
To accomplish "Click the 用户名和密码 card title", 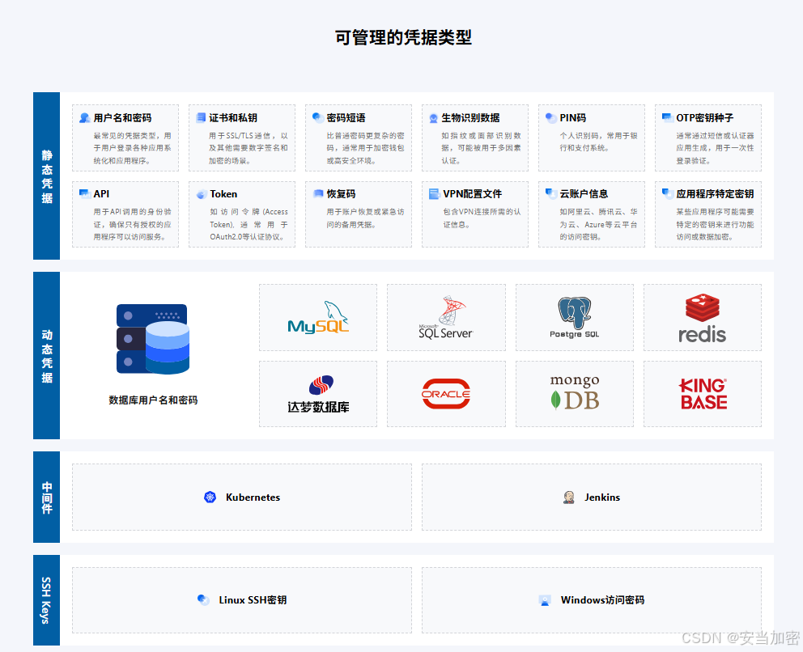I will coord(122,118).
